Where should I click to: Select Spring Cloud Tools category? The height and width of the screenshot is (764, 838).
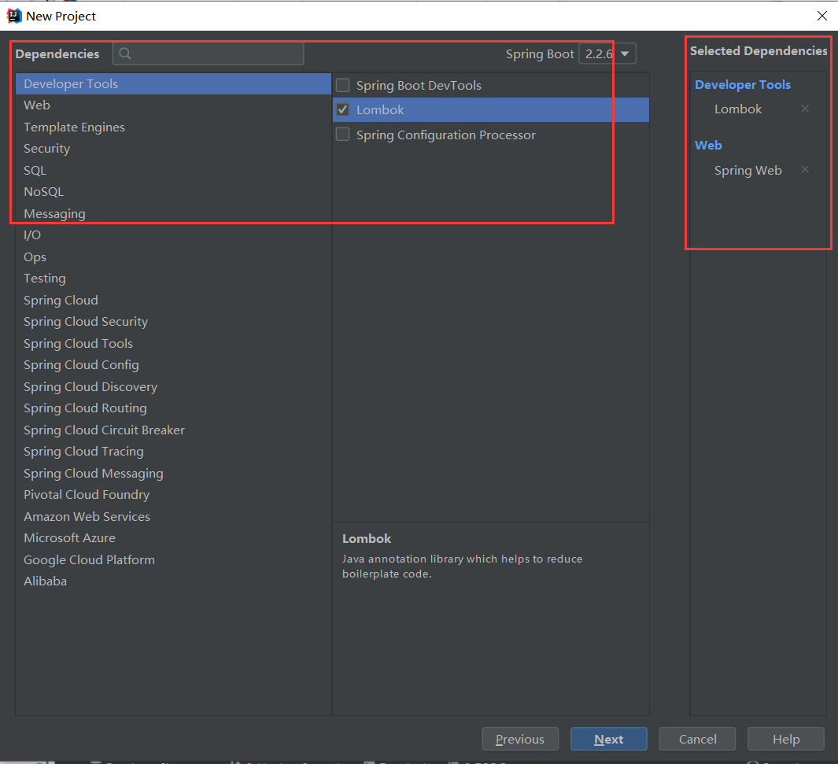coord(173,344)
